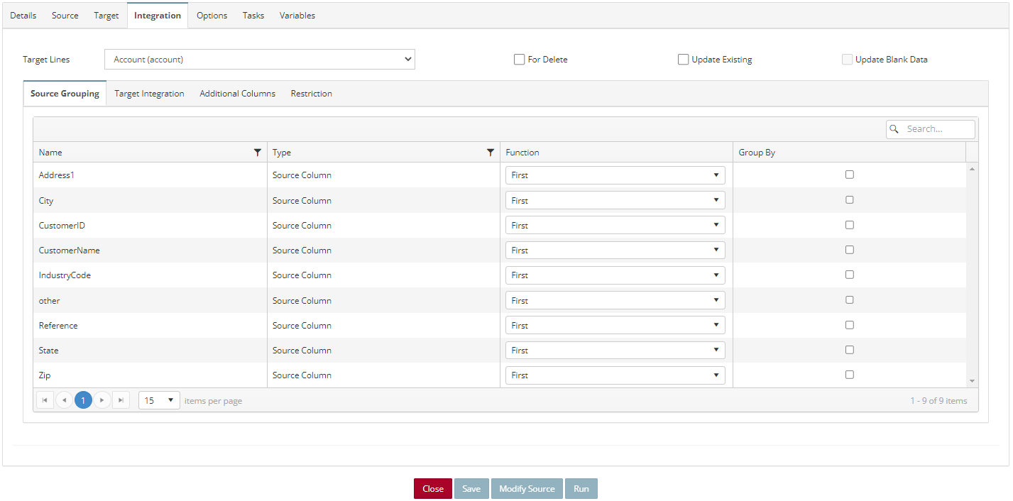Click the search magnifier icon

894,129
